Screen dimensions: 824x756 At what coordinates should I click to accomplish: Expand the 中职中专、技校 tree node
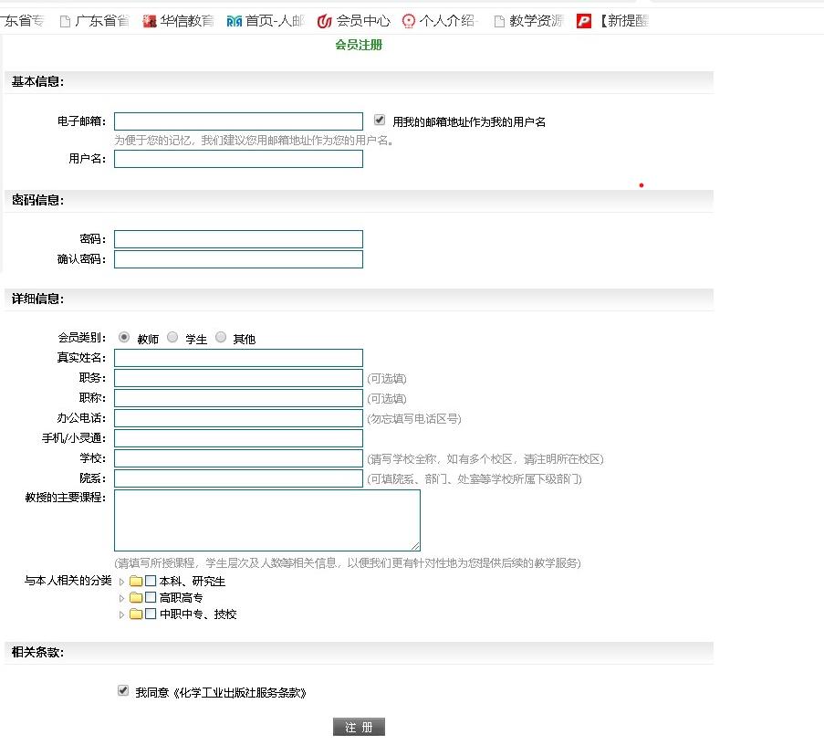pos(121,614)
